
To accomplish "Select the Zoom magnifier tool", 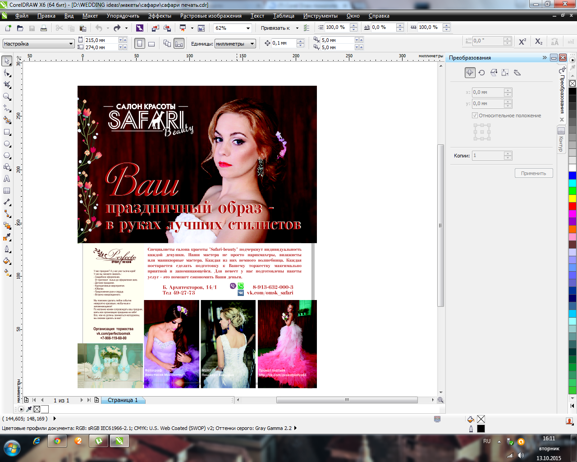I will point(7,96).
